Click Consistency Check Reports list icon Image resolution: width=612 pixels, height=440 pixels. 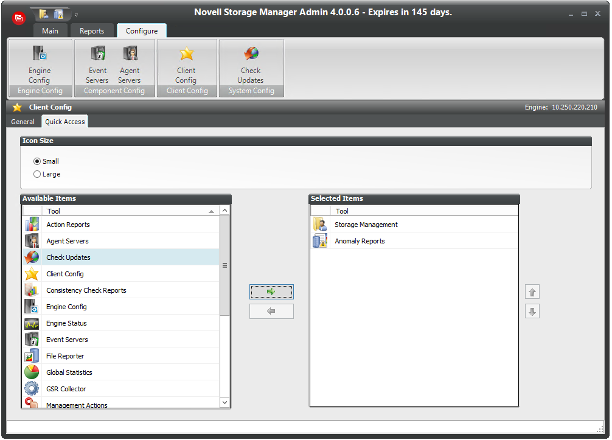coord(32,290)
